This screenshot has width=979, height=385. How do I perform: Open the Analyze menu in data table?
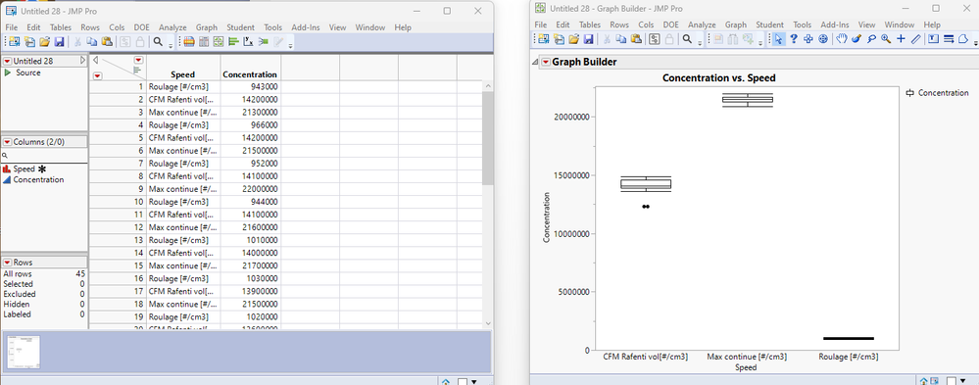172,27
